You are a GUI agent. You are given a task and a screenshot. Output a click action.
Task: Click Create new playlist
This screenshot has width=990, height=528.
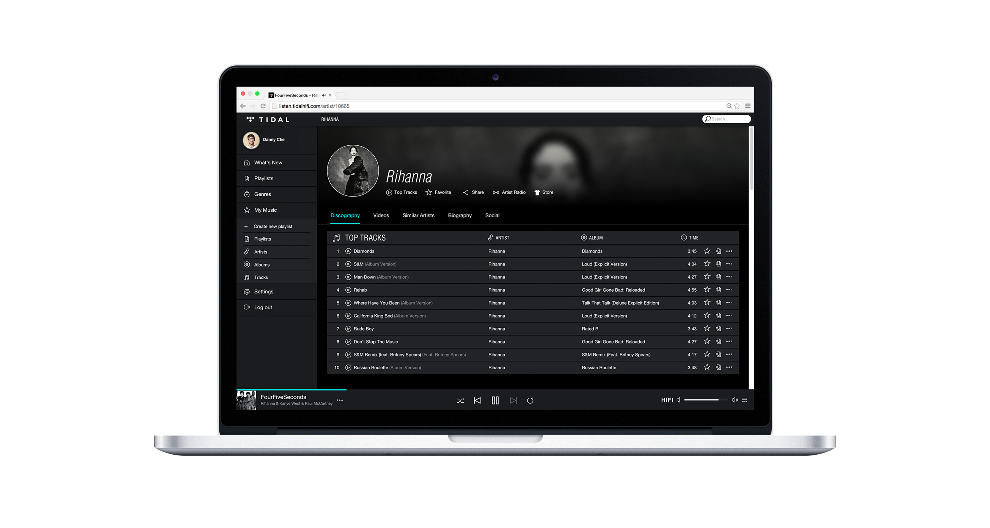[x=273, y=226]
